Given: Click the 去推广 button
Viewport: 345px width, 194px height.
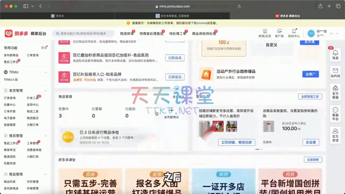Looking at the screenshot, I should point(310,74).
